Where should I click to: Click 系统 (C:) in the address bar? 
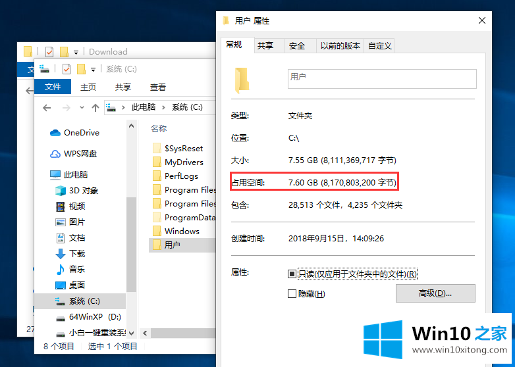tap(187, 107)
